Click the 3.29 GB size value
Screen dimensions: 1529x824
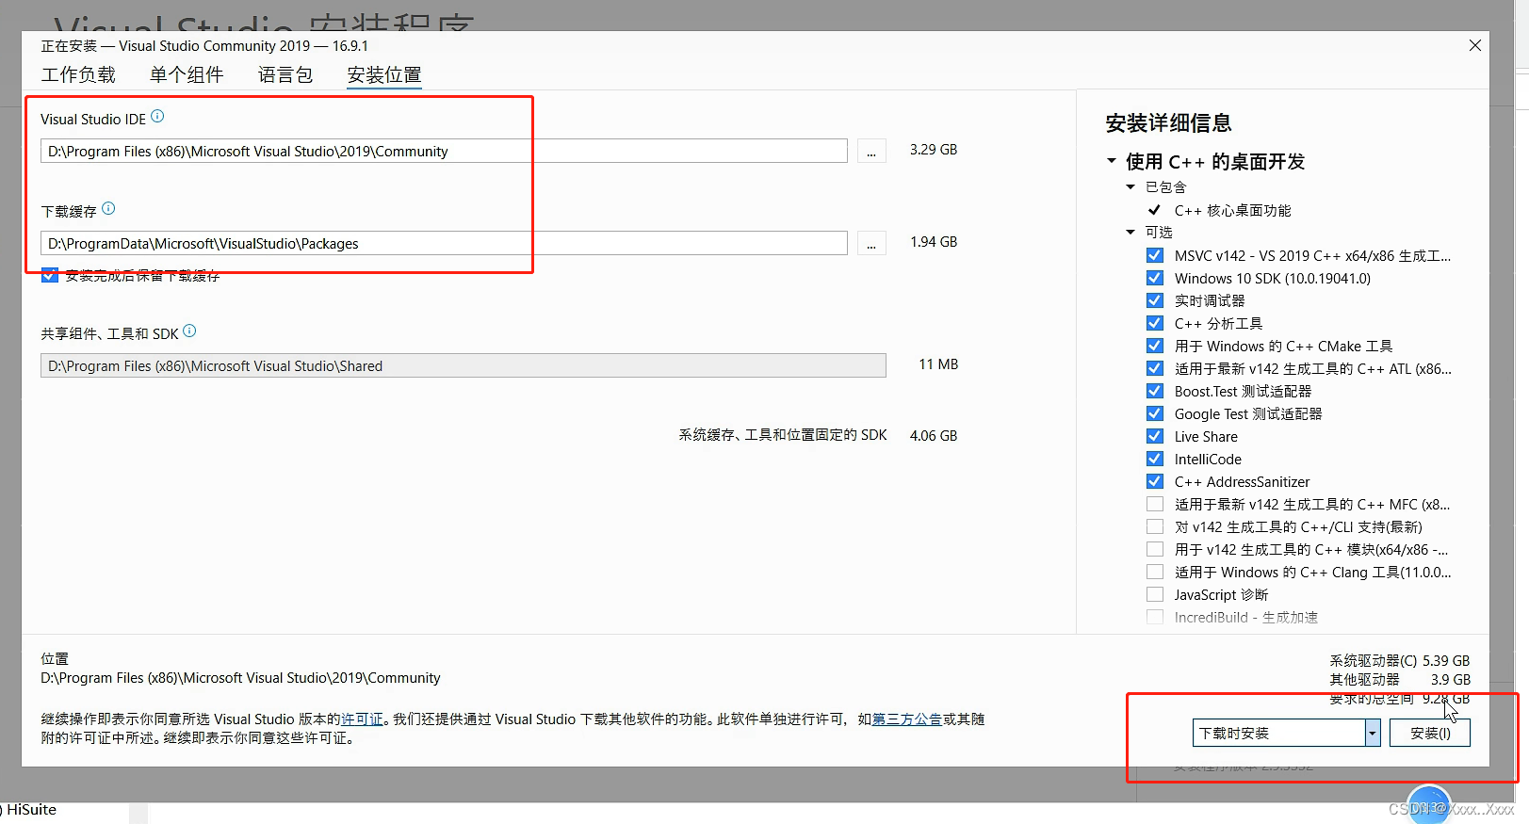[x=934, y=150]
